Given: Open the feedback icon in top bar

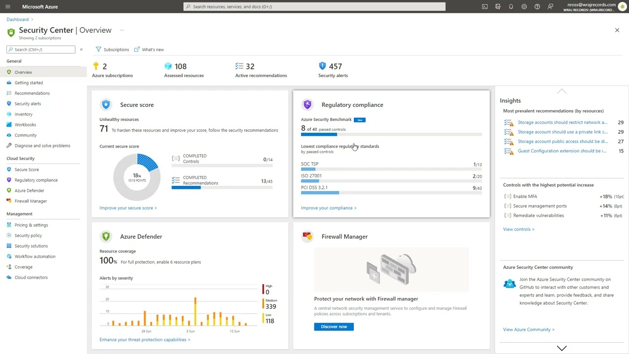Looking at the screenshot, I should [550, 7].
